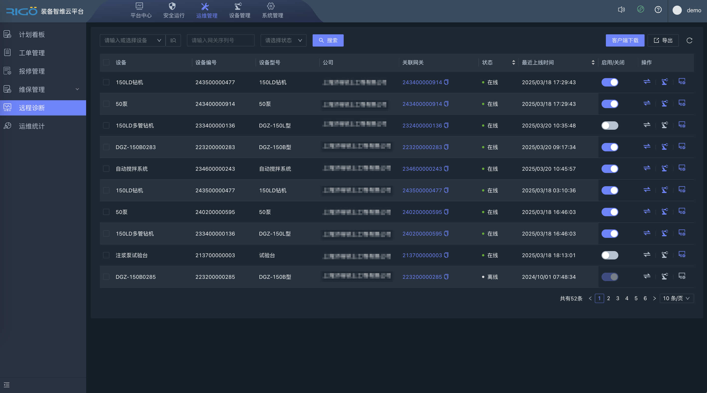Image resolution: width=707 pixels, height=393 pixels.
Task: Open the 请选择状态 status dropdown
Action: coord(283,41)
